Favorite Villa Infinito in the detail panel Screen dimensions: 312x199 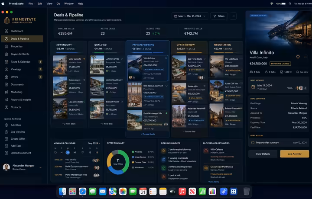298,57
